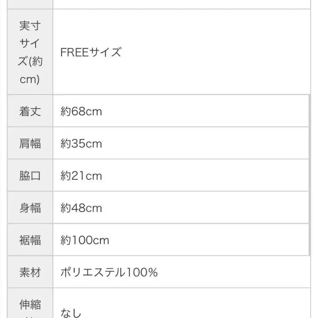Click the 肩幅 row label
Screen dimensions: 318x318
tap(30, 143)
